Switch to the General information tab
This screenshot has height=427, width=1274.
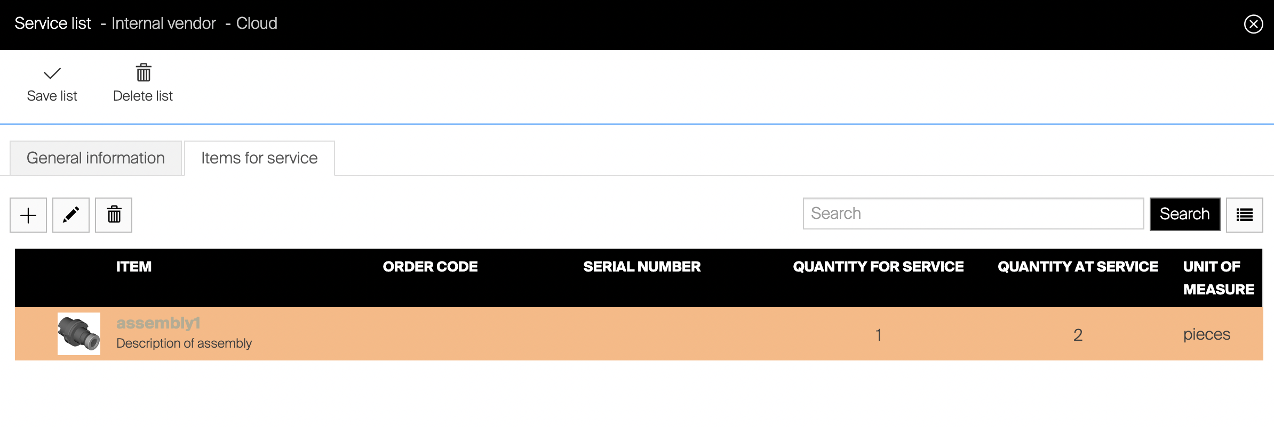(x=95, y=158)
